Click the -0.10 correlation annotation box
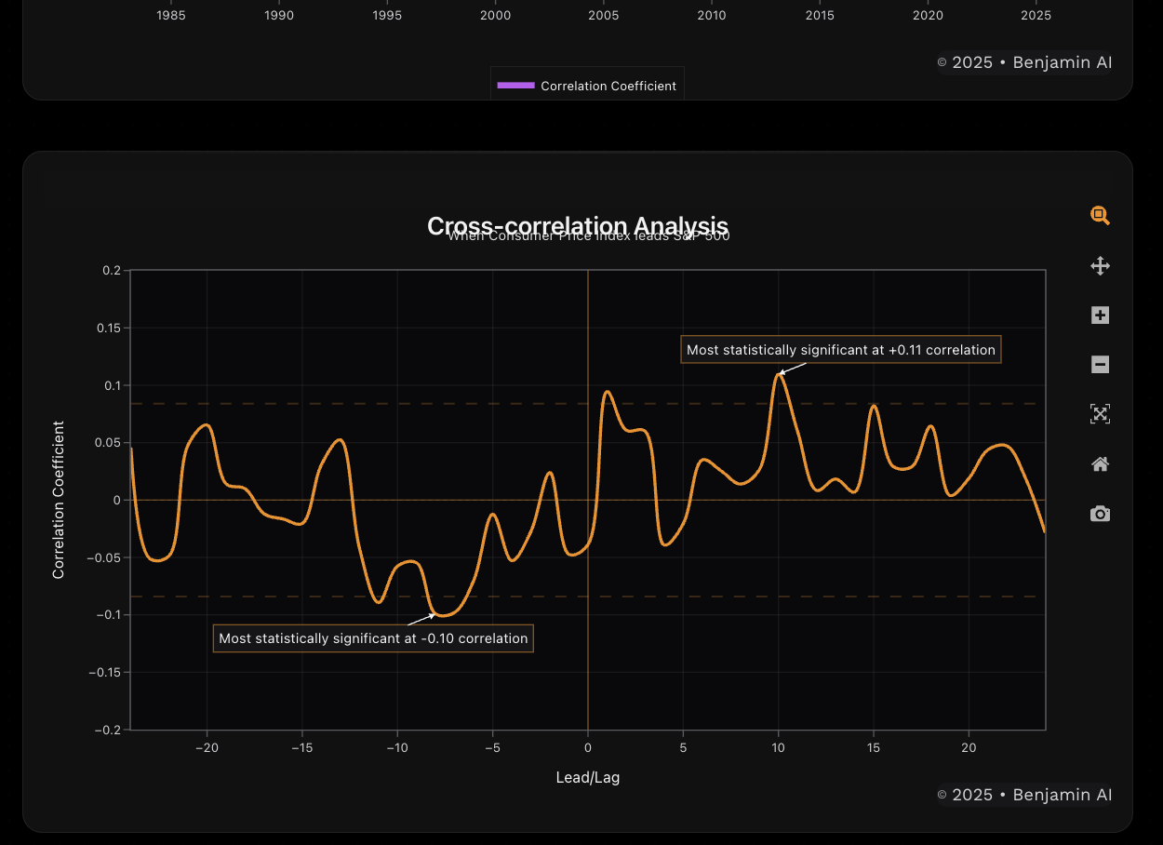 (373, 638)
